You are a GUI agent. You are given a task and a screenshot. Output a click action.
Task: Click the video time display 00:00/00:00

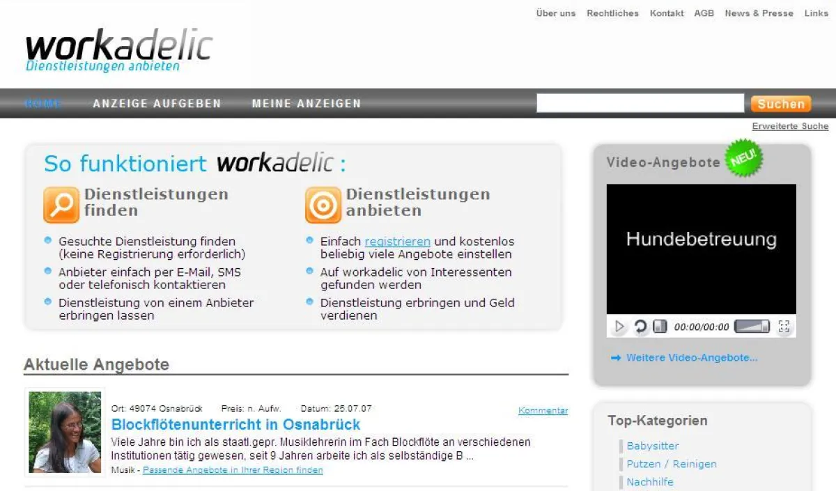[702, 327]
